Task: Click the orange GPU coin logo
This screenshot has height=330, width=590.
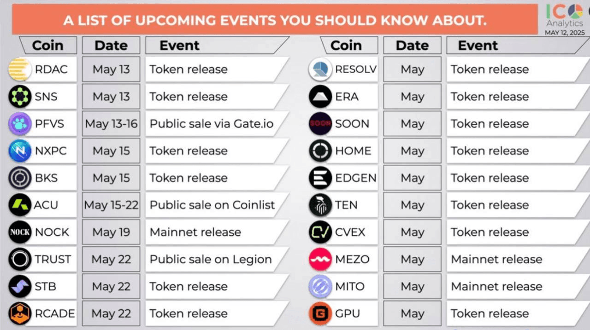Action: pos(320,314)
